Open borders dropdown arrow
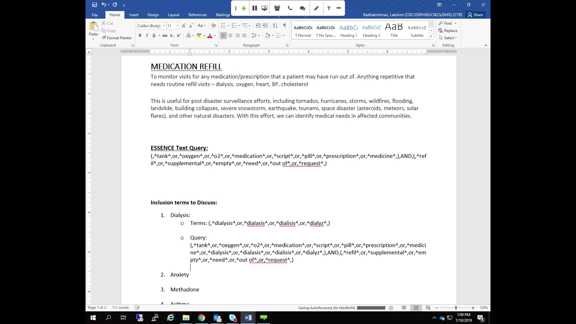This screenshot has height=324, width=576. click(283, 35)
